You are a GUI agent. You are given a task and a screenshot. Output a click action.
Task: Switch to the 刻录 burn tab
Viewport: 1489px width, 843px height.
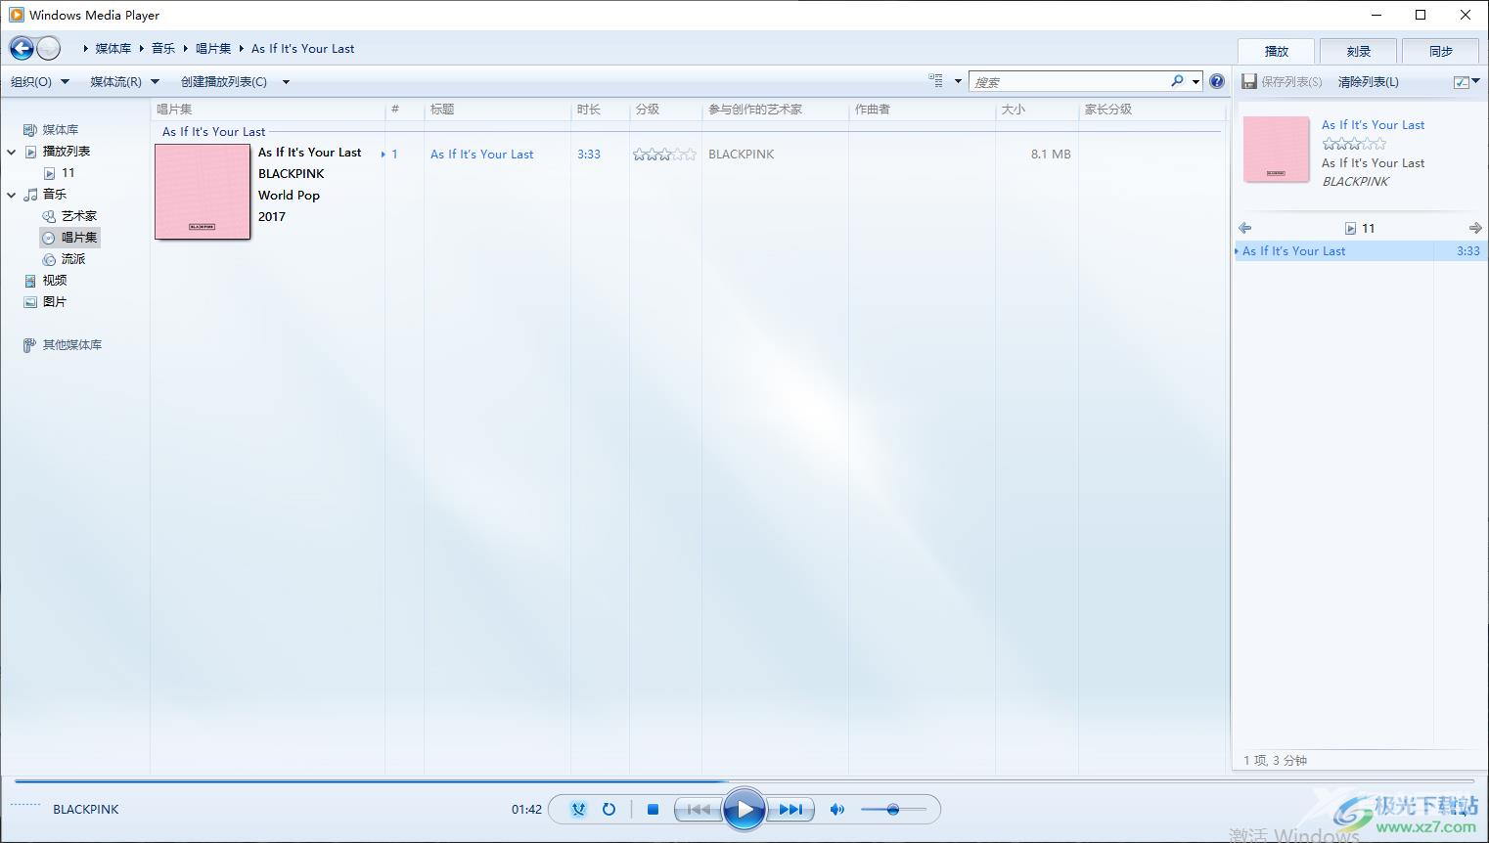click(x=1358, y=51)
